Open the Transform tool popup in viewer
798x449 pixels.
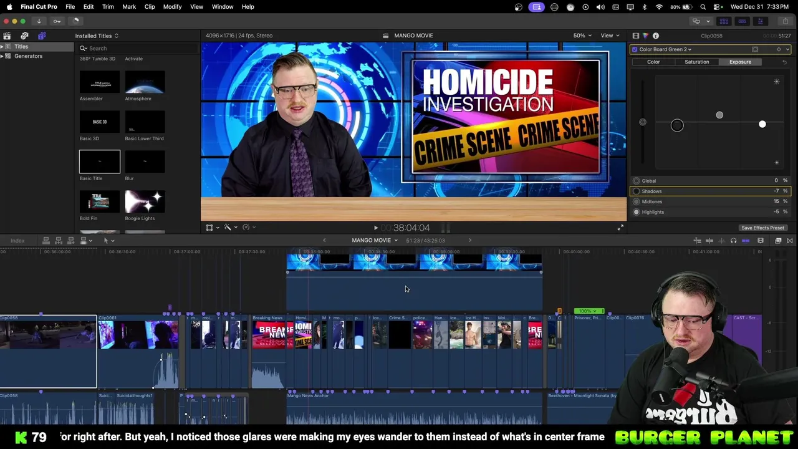click(x=212, y=228)
